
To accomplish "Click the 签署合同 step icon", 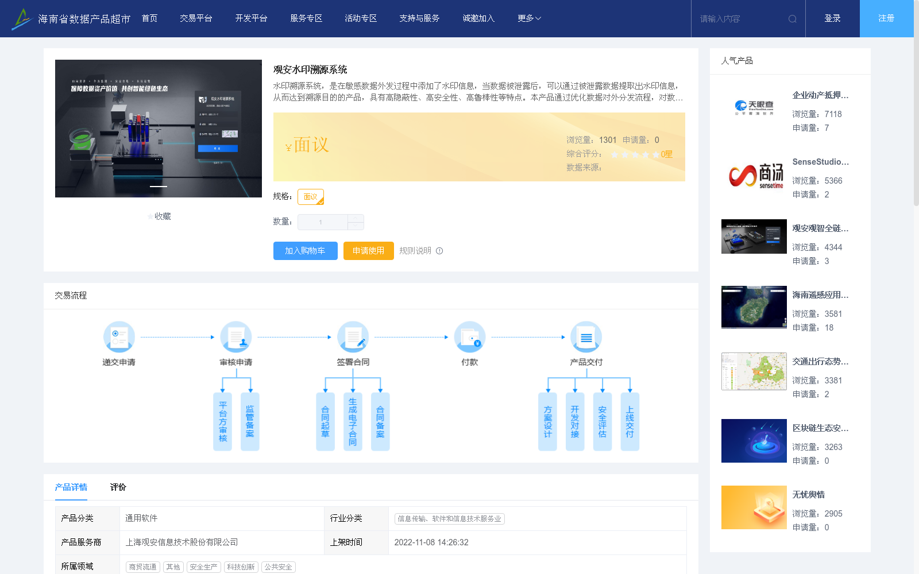I will pyautogui.click(x=353, y=336).
